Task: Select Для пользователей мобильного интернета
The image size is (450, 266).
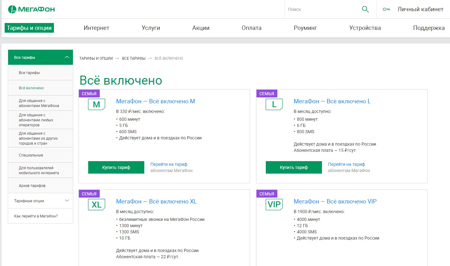Action: point(41,170)
